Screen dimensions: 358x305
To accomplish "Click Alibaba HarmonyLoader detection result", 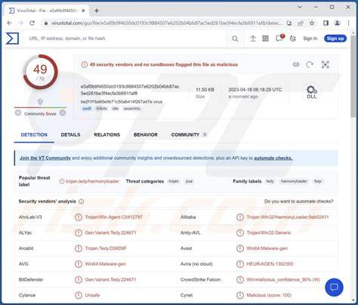I will [x=288, y=217].
